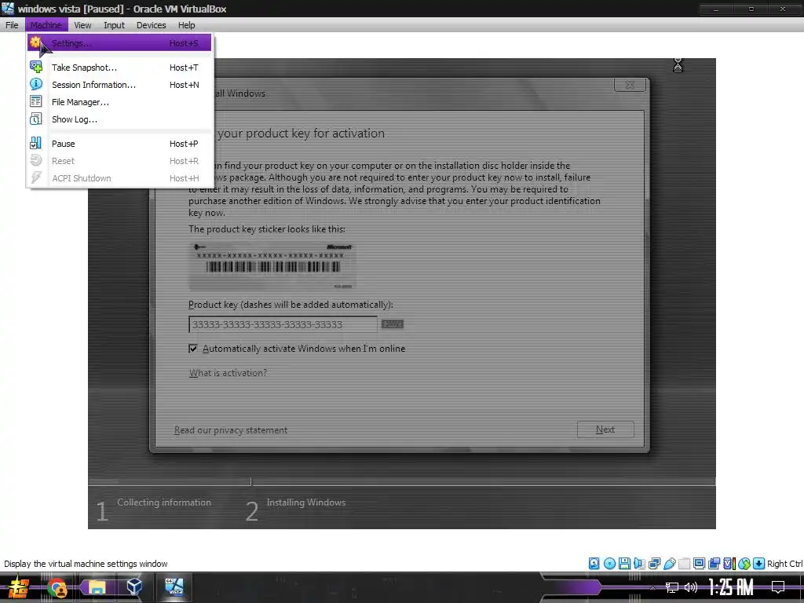The height and width of the screenshot is (603, 804).
Task: Click the network tray icon
Action: click(x=672, y=587)
